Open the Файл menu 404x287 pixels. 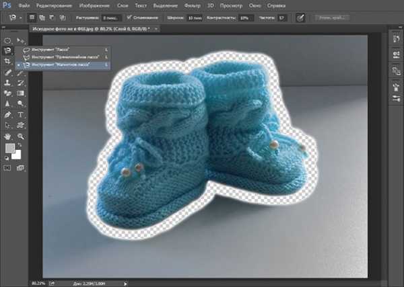tap(24, 5)
